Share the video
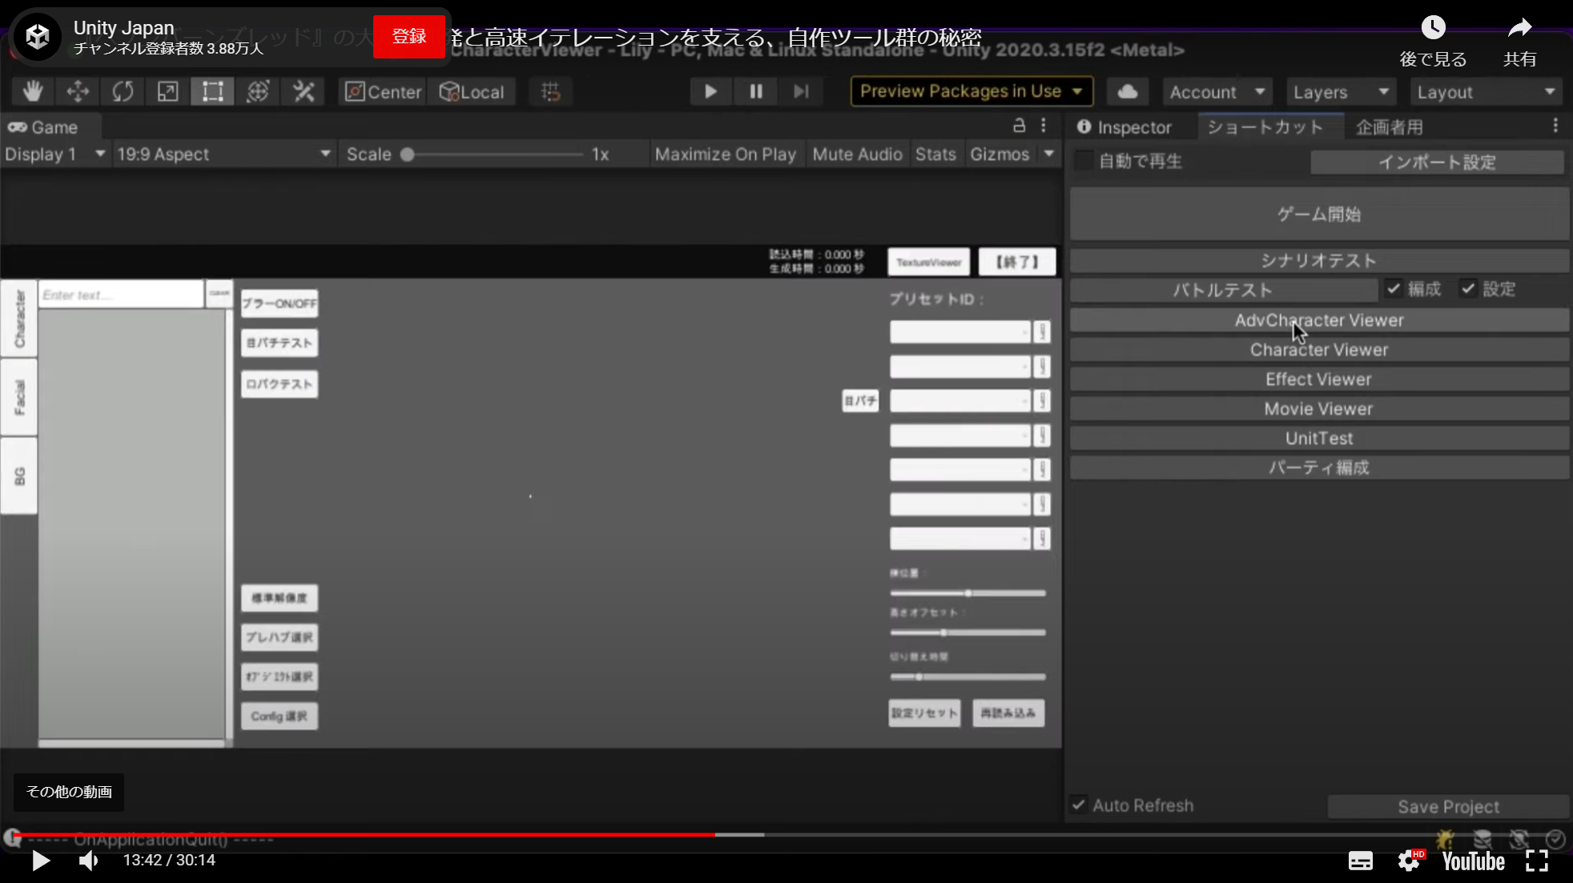The height and width of the screenshot is (883, 1573). click(1519, 42)
